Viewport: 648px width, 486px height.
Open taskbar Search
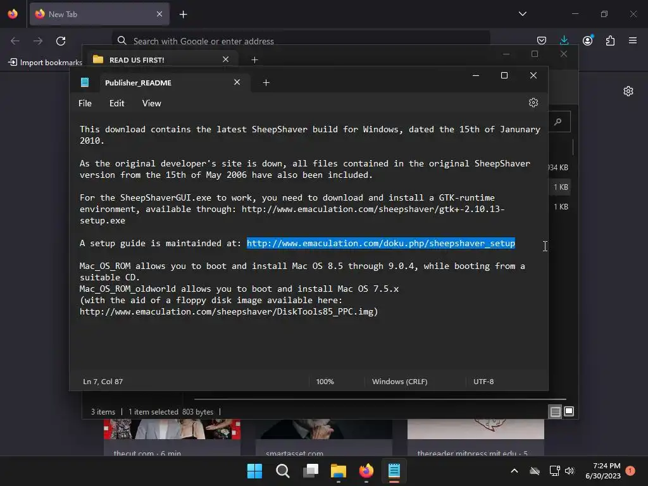[x=283, y=471]
